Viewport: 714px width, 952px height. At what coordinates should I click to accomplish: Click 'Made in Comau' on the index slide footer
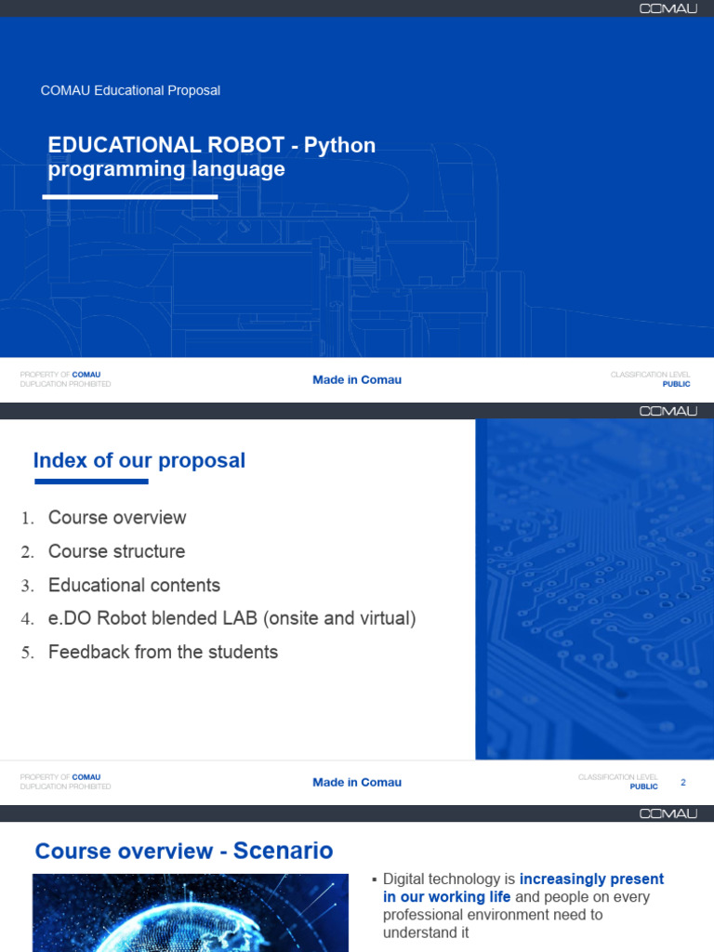click(x=356, y=782)
